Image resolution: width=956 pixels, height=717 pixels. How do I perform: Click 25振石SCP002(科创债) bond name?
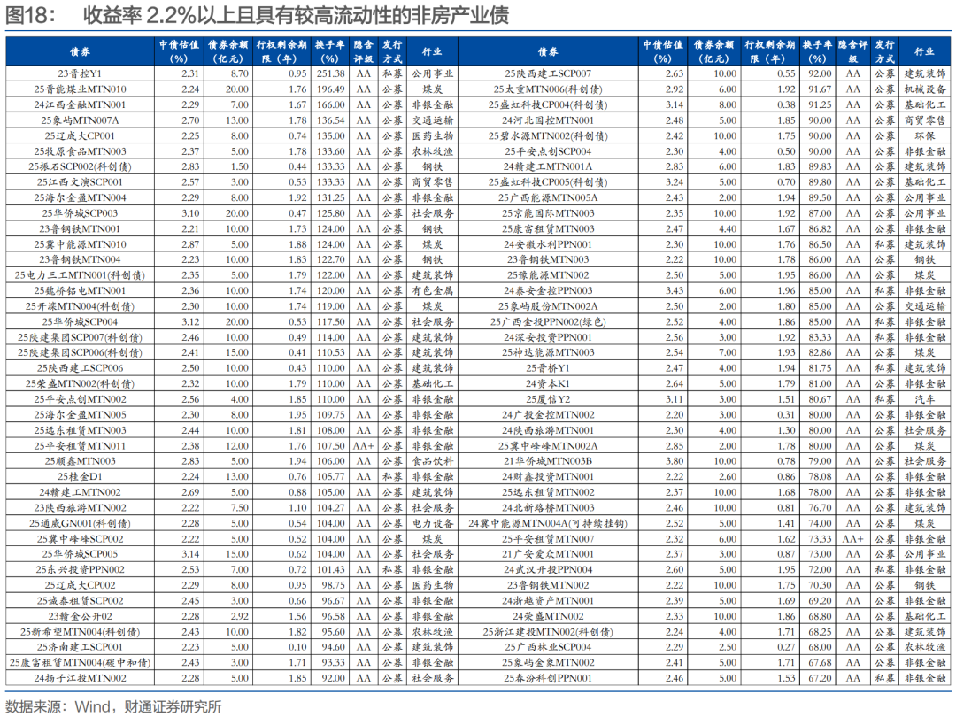(80, 166)
